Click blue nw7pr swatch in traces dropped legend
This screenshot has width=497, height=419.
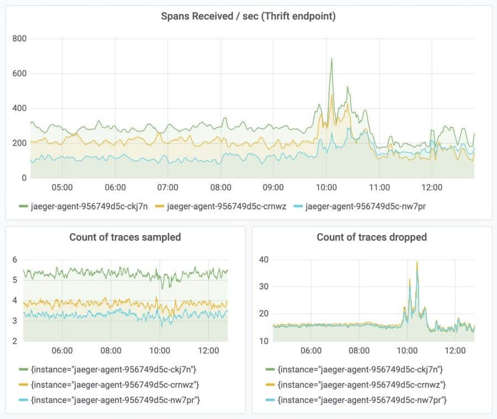click(x=269, y=399)
